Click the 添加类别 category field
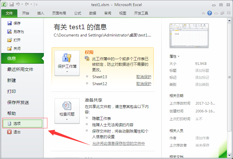This screenshot has height=159, width=233. click(x=202, y=85)
